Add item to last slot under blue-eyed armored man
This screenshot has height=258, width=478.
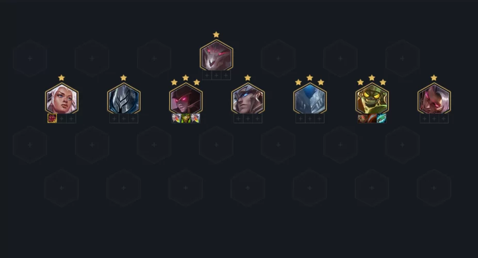pos(257,119)
